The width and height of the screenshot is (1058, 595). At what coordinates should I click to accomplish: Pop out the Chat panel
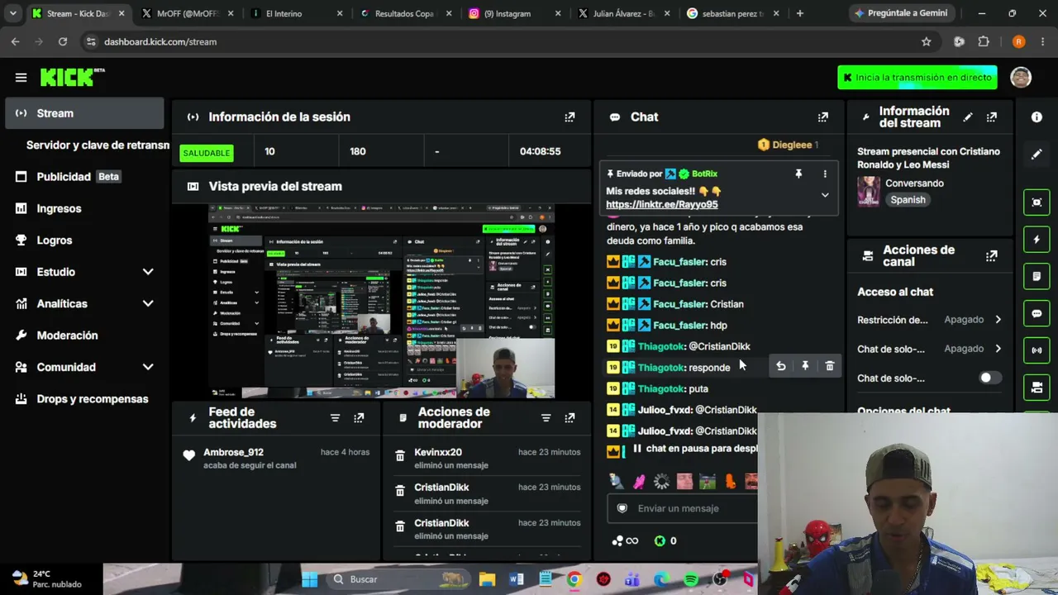pyautogui.click(x=822, y=117)
